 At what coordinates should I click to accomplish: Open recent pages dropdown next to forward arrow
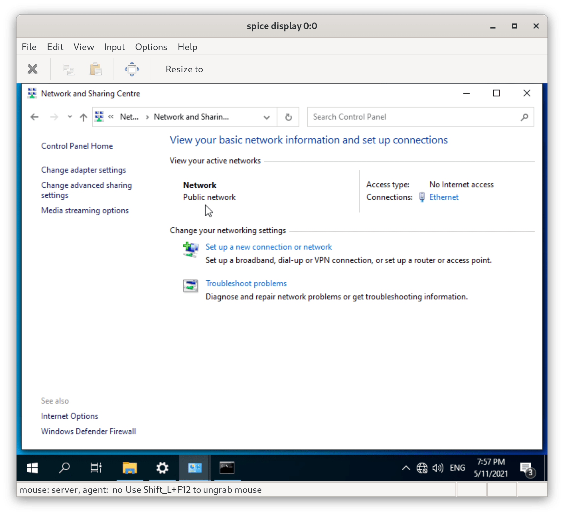pyautogui.click(x=69, y=117)
